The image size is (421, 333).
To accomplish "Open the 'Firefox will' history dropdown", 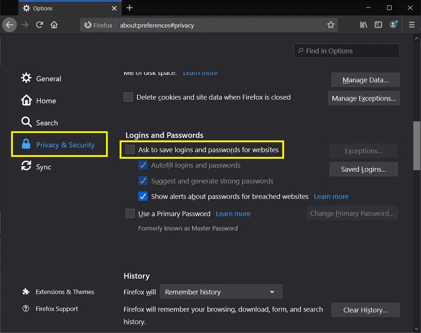I will point(221,291).
